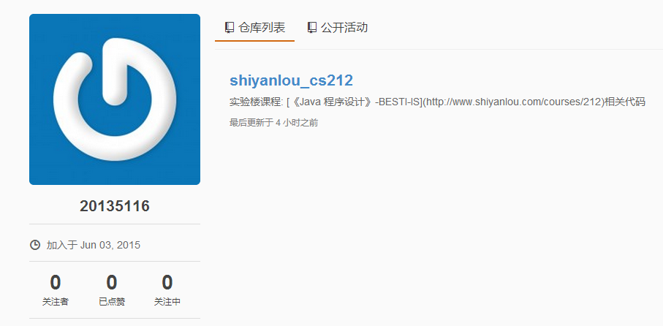Click the book icon beside 仓库列表
Viewport: 663px width, 326px height.
point(230,28)
